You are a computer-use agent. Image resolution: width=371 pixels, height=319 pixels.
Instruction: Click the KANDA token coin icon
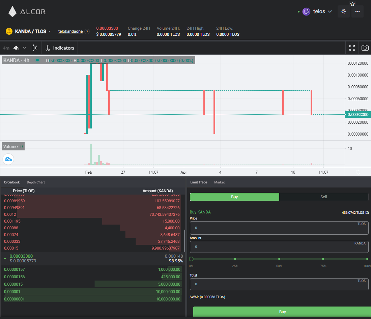click(x=9, y=31)
